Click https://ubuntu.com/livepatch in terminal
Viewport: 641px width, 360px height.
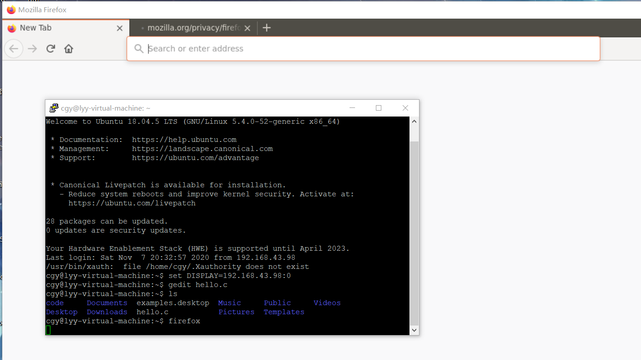(x=132, y=203)
